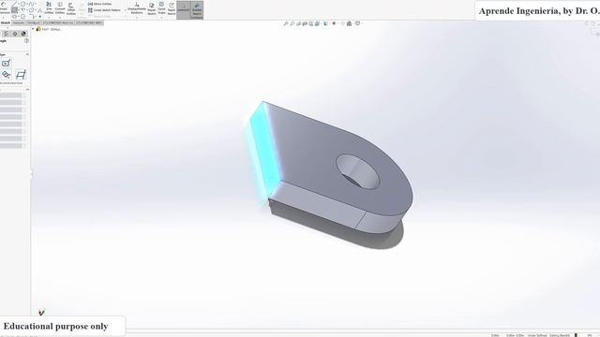Select Mirror Entities in the ribbon
This screenshot has height=337, width=600.
coord(100,4)
